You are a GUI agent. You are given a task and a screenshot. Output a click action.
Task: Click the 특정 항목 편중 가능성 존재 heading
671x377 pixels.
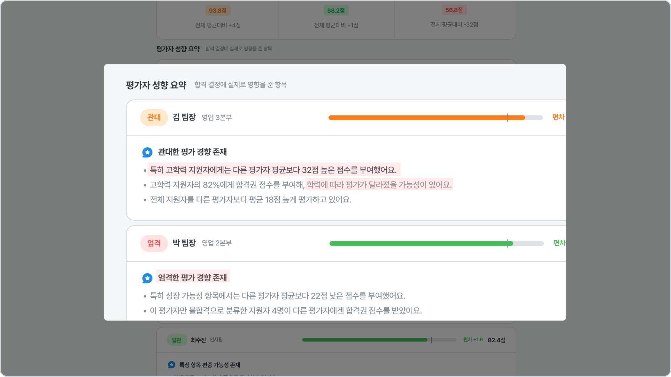(210, 365)
